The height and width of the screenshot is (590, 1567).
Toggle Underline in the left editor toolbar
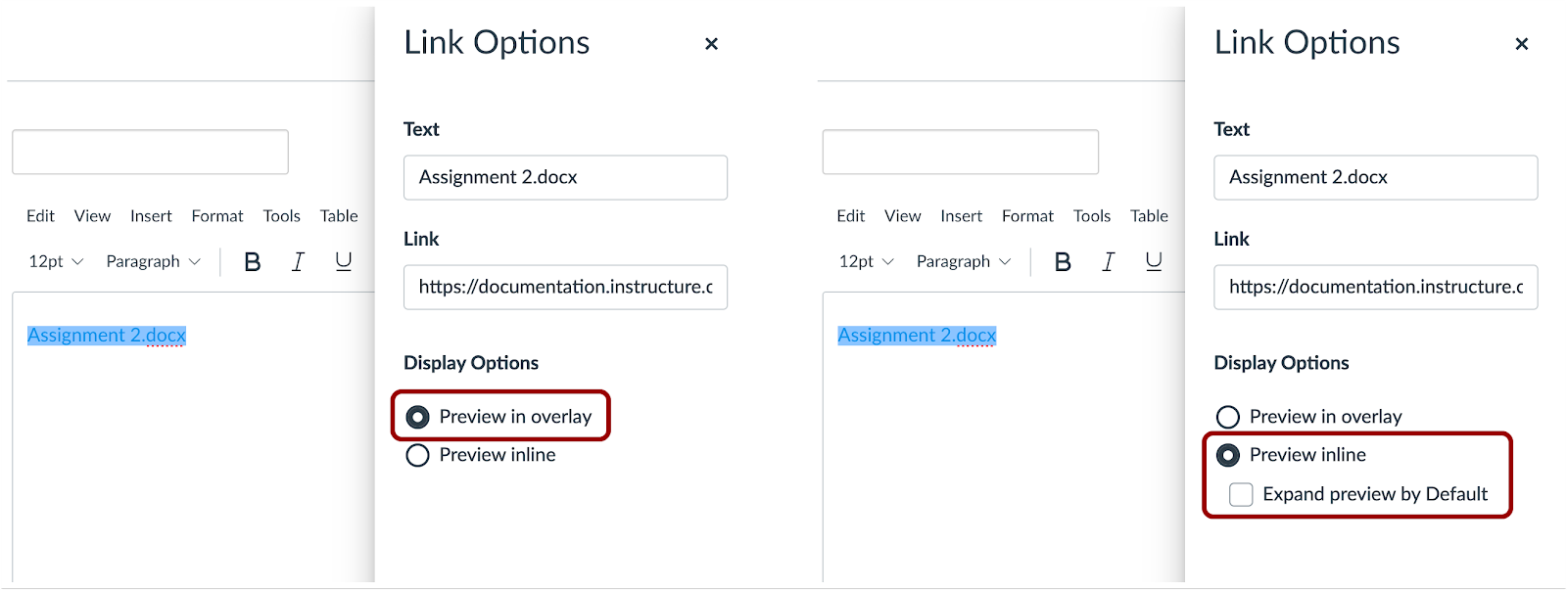point(344,261)
